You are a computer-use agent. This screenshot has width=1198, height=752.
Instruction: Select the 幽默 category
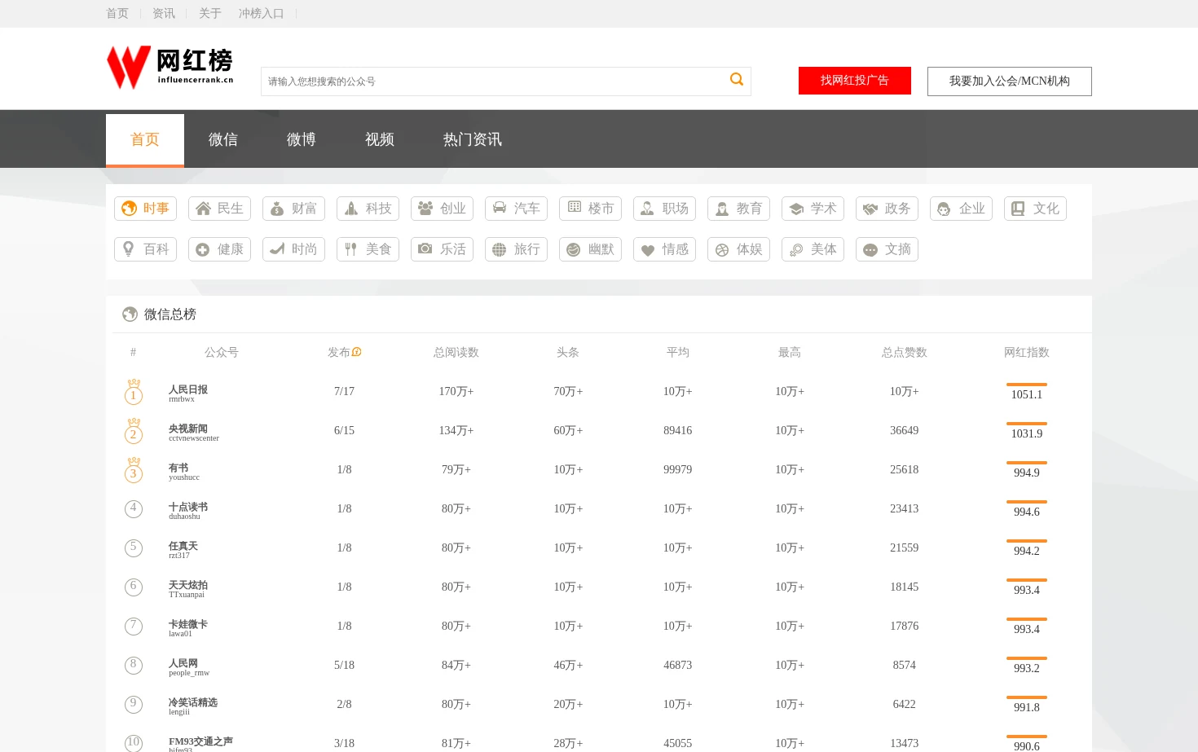(x=590, y=249)
